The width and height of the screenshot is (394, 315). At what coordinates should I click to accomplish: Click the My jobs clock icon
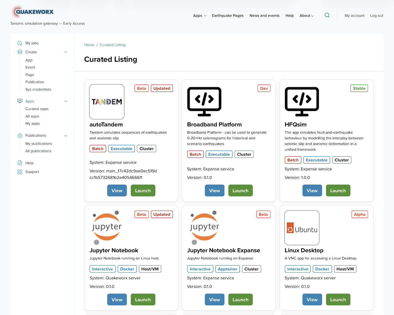tap(20, 43)
